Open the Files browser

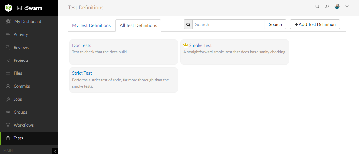(18, 73)
